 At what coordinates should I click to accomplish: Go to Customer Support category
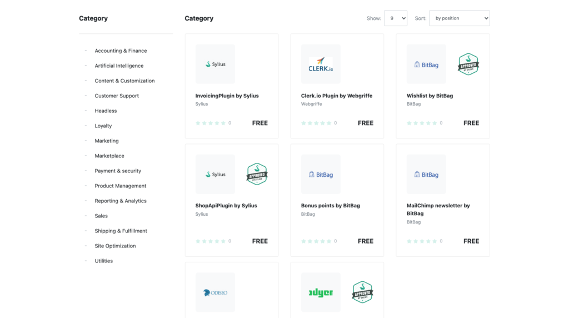coord(117,96)
